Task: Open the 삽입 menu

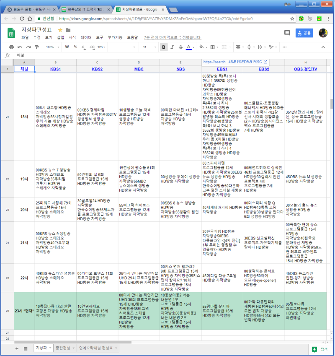Action: click(x=60, y=37)
